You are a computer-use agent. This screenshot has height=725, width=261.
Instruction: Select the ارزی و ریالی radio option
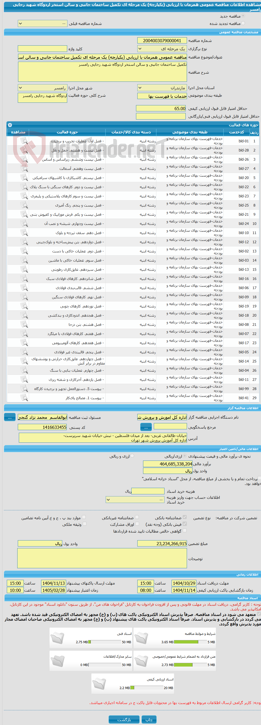tap(132, 456)
